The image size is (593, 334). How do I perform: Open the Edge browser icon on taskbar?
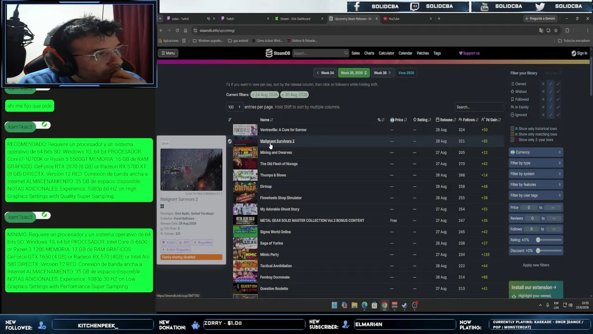pyautogui.click(x=365, y=305)
